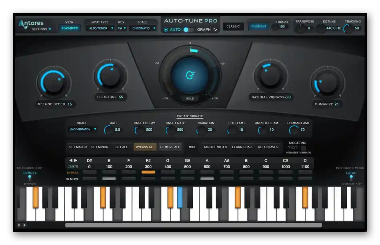
Task: Click the Retune Speed knob
Action: [54, 82]
